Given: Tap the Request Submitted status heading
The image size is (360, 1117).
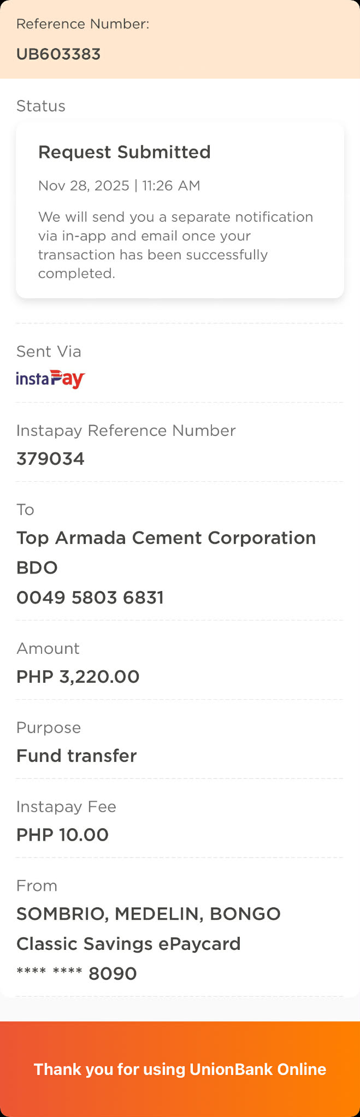Looking at the screenshot, I should click(x=124, y=152).
